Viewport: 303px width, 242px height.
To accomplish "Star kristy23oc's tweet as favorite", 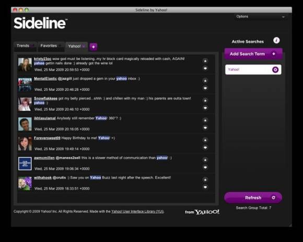I will (x=205, y=61).
